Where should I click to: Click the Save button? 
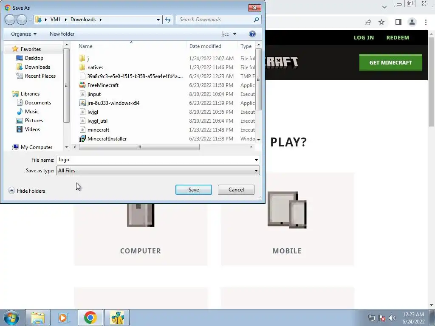[x=193, y=190]
